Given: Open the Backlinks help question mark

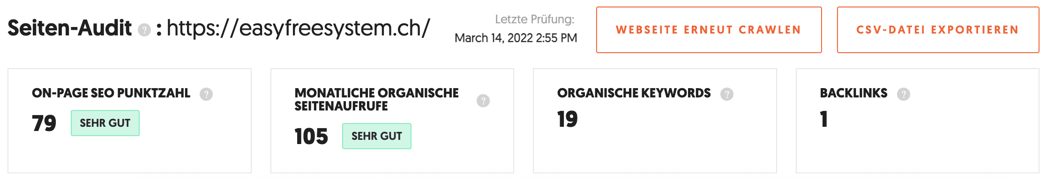Looking at the screenshot, I should point(904,94).
